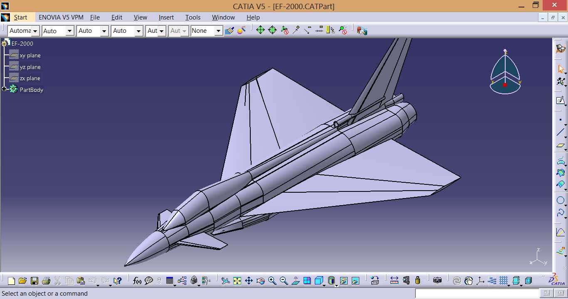The width and height of the screenshot is (568, 299).
Task: Open the Insert menu
Action: coord(166,17)
